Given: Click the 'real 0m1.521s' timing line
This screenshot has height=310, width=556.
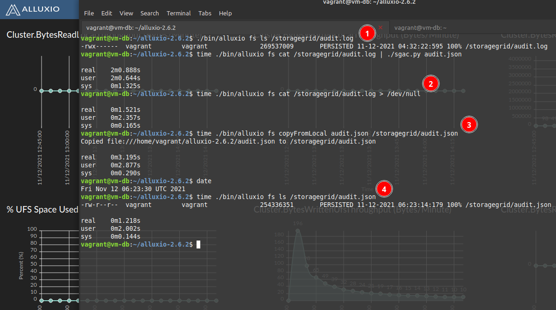Looking at the screenshot, I should [111, 110].
